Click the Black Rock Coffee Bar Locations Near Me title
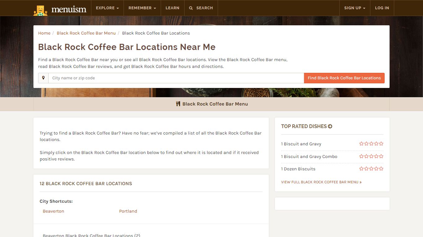423x237 pixels. coord(127,47)
